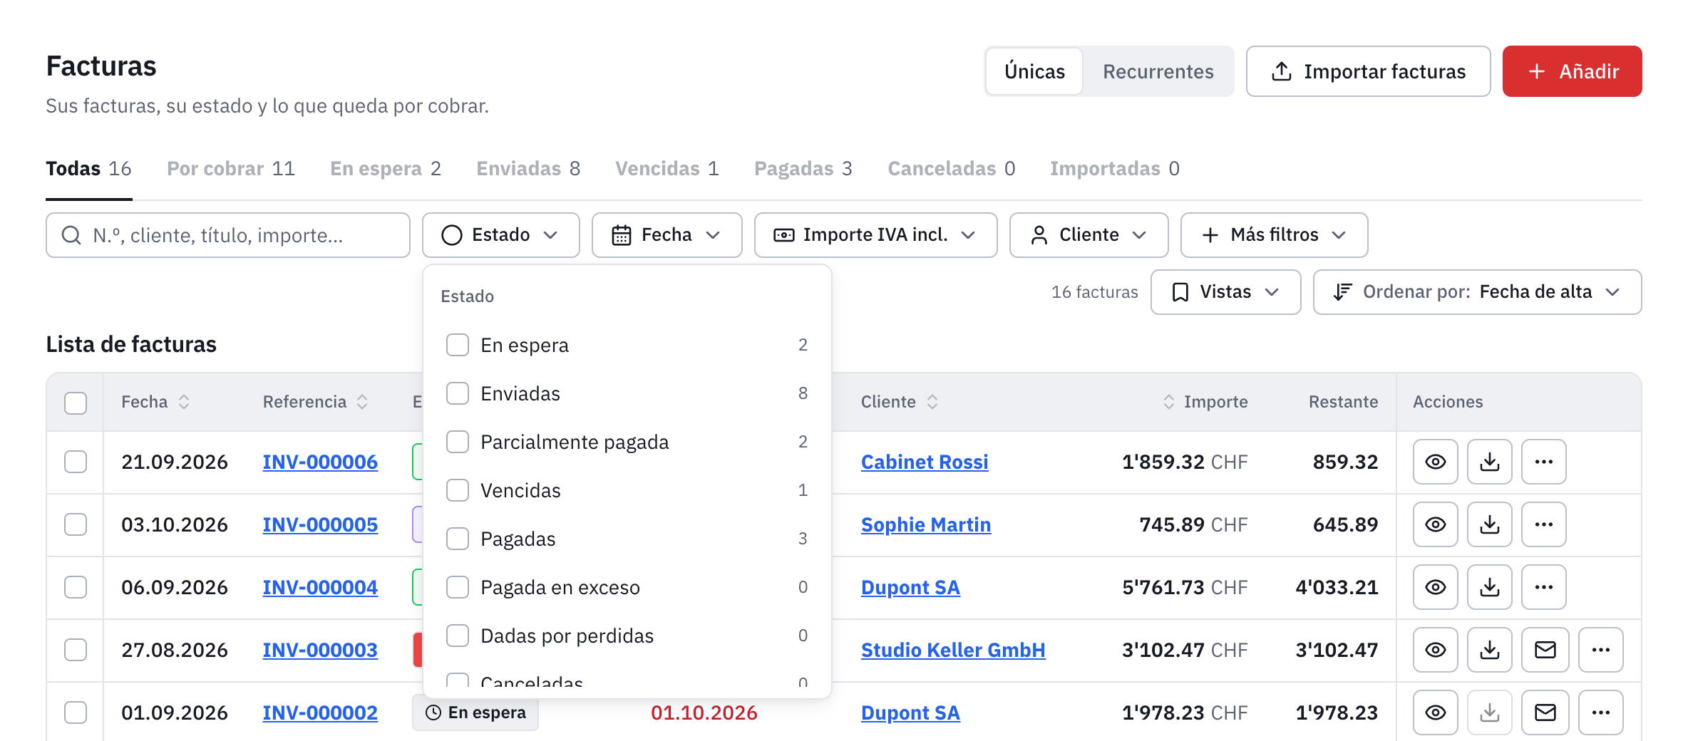Open more actions for INV-000004
This screenshot has width=1688, height=741.
pos(1543,587)
